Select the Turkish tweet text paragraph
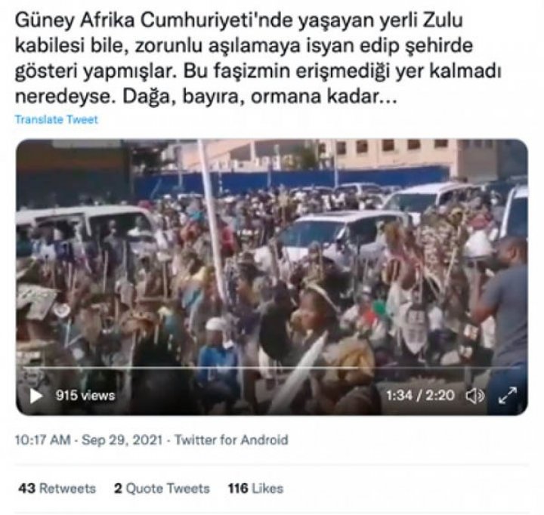The height and width of the screenshot is (515, 544). pyautogui.click(x=258, y=58)
